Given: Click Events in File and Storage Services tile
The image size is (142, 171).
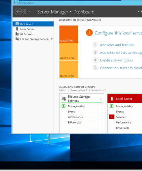Looking at the screenshot, I should coord(72,112).
